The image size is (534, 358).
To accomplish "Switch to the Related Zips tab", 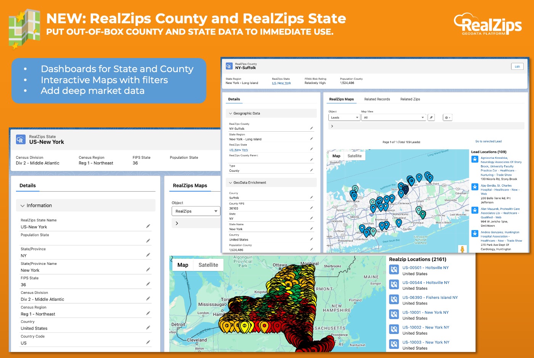I will pos(410,99).
